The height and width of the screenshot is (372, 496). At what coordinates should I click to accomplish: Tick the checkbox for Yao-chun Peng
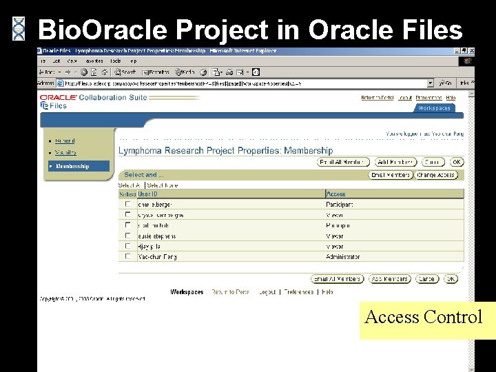click(128, 256)
